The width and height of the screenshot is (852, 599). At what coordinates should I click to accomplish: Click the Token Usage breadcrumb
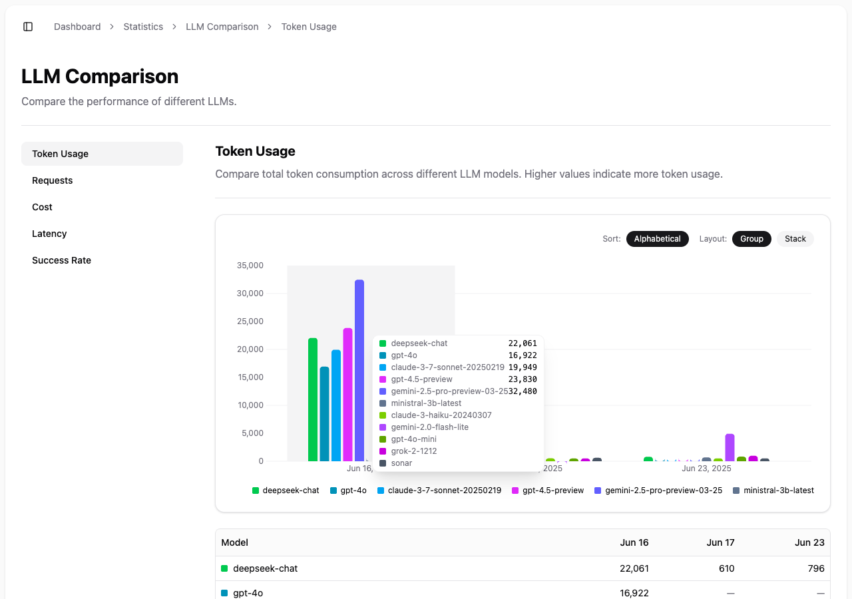[309, 27]
